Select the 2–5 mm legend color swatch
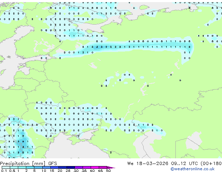222x172 pixels. [x=30, y=167]
